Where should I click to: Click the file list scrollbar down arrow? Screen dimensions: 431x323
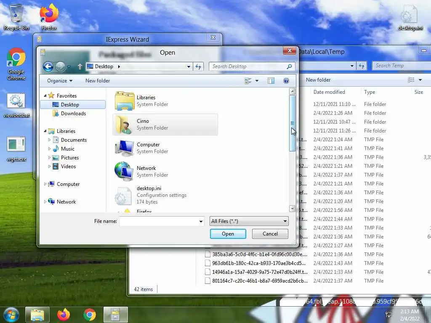pos(293,209)
